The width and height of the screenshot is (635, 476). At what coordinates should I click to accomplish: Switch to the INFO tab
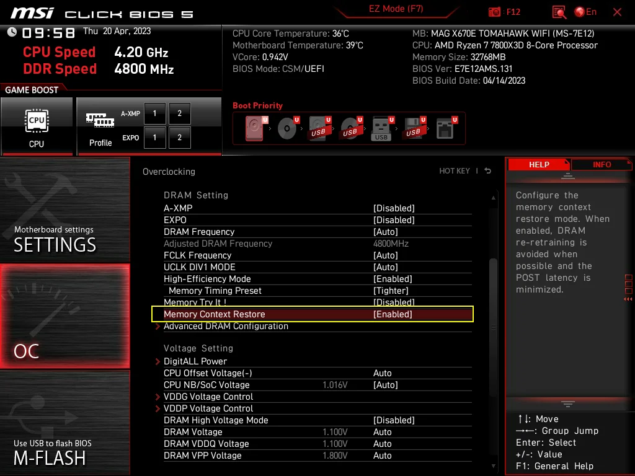[601, 165]
